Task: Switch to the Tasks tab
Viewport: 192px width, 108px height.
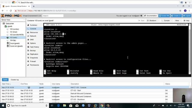Action: 5,80
